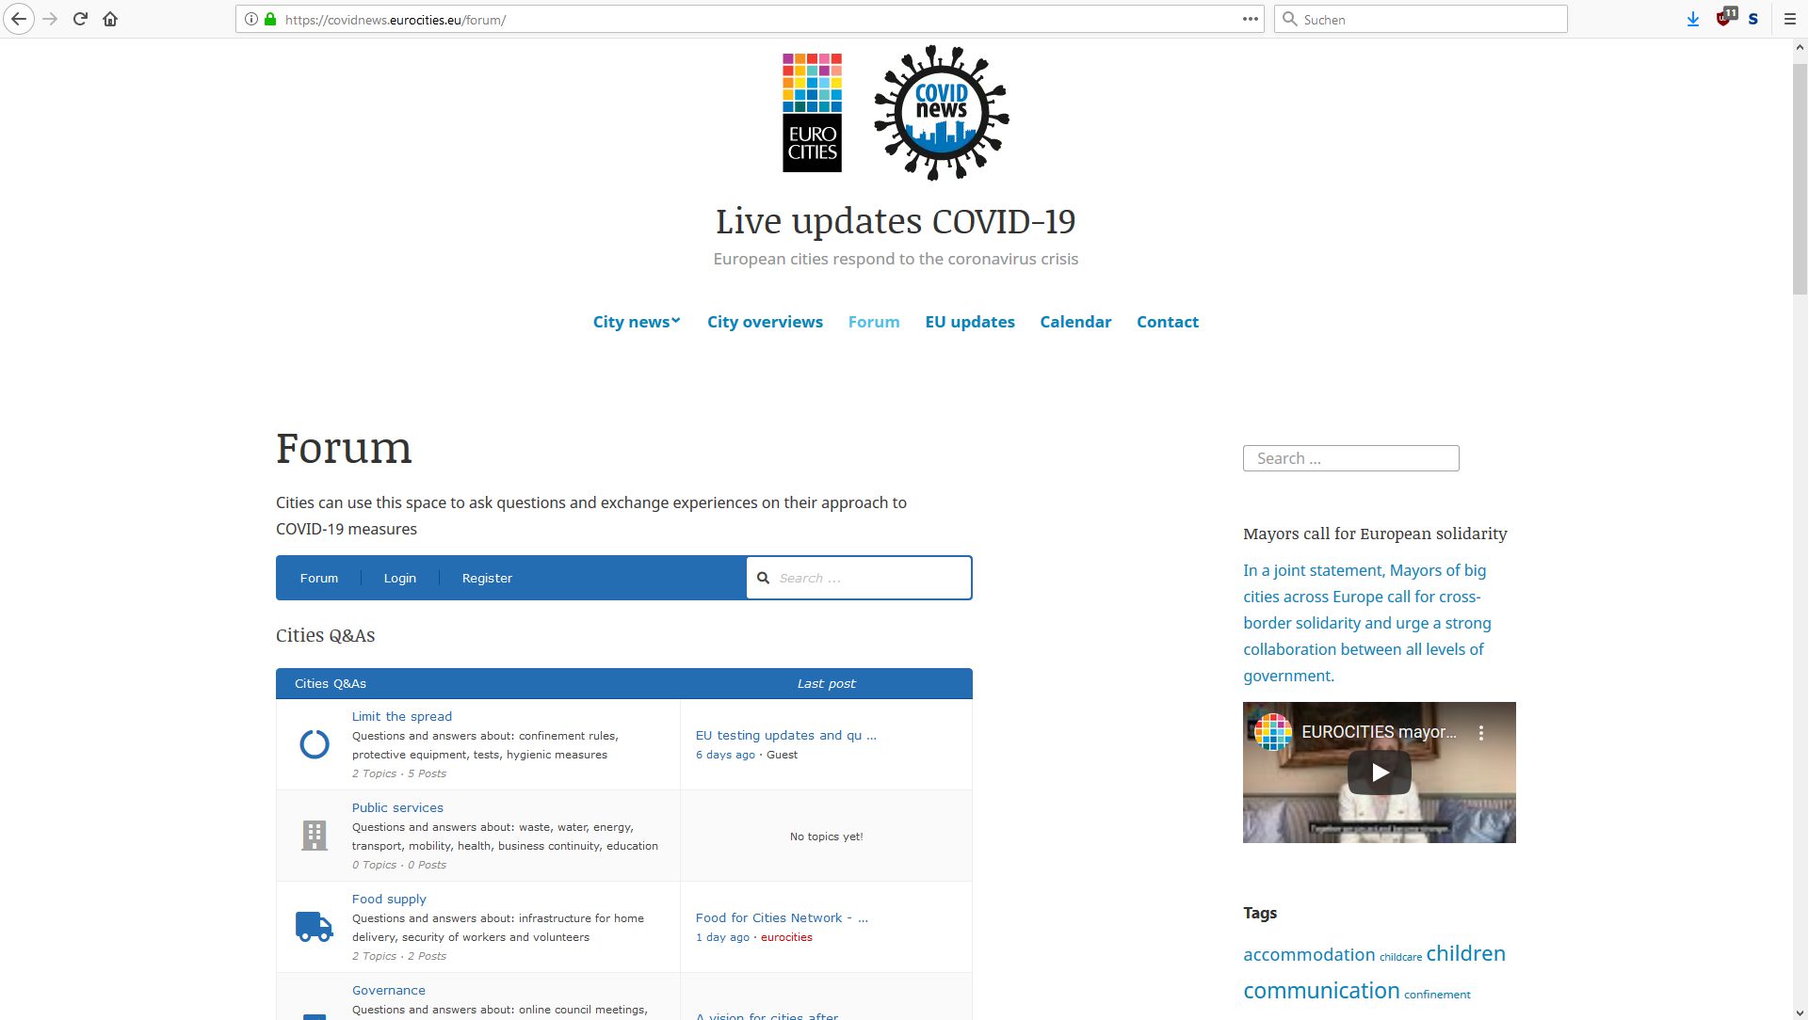This screenshot has height=1020, width=1809.
Task: Click the communication tag
Action: click(1321, 991)
